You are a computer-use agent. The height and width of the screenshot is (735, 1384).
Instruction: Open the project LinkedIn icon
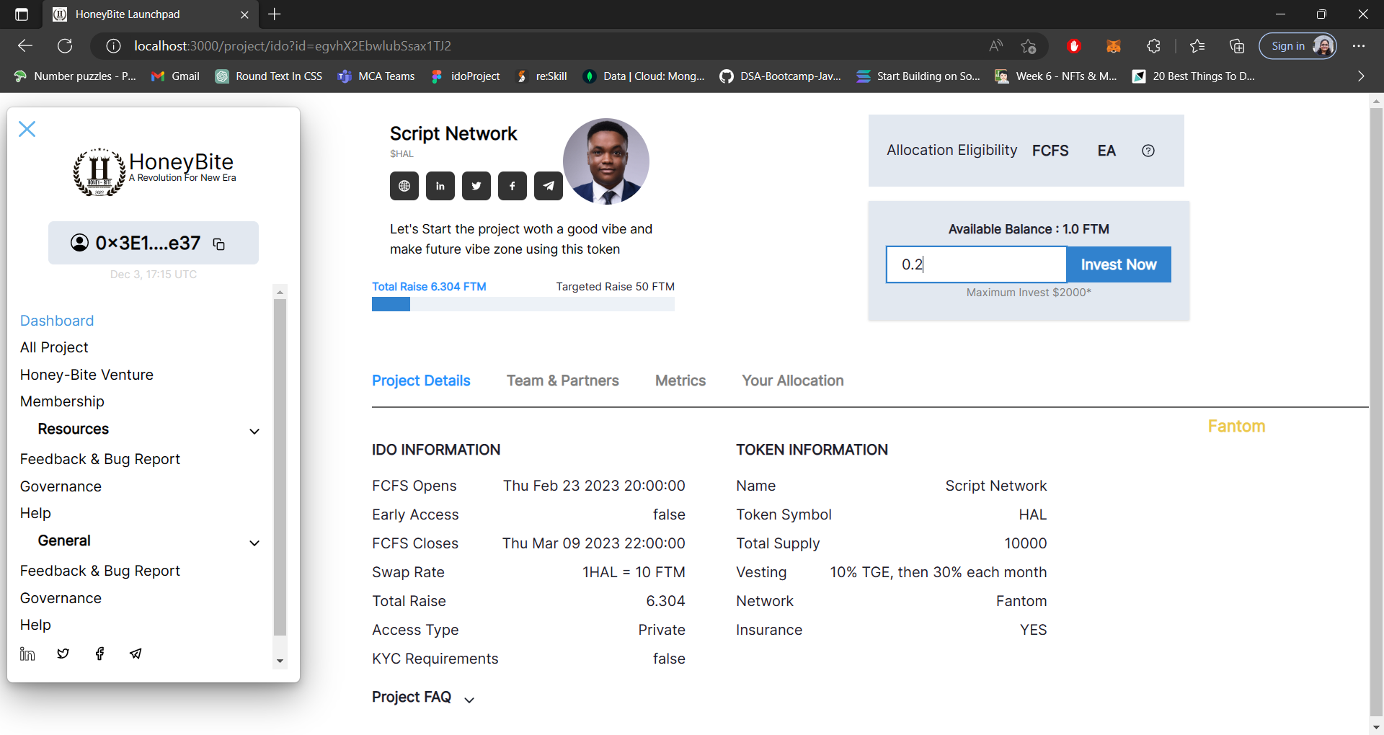440,186
